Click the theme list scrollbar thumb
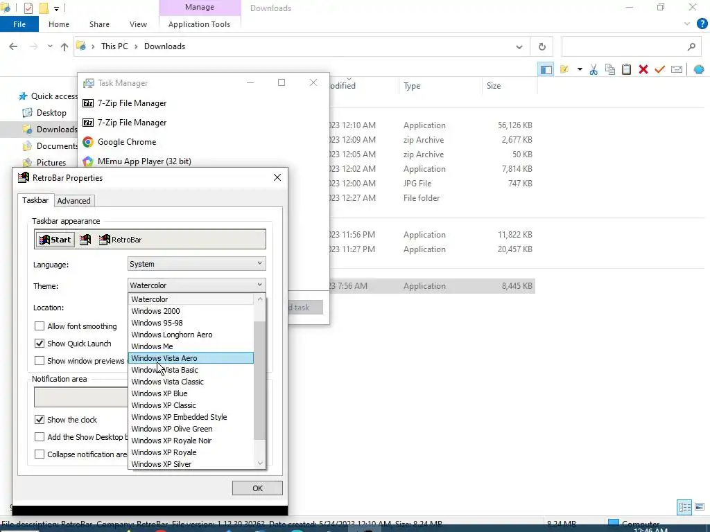The width and height of the screenshot is (710, 532). click(259, 380)
